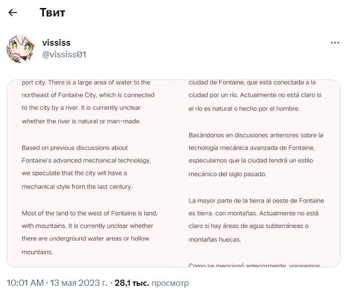Go back using the left arrow
Screen dimensions: 348x298
(13, 13)
